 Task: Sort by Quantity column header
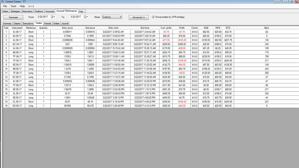[x=43, y=28]
